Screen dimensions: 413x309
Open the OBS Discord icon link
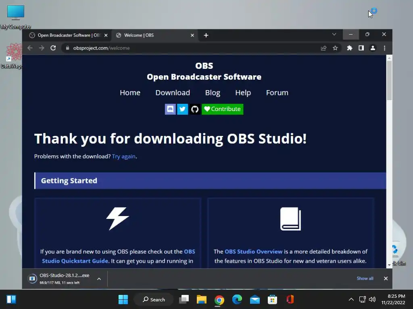(170, 109)
